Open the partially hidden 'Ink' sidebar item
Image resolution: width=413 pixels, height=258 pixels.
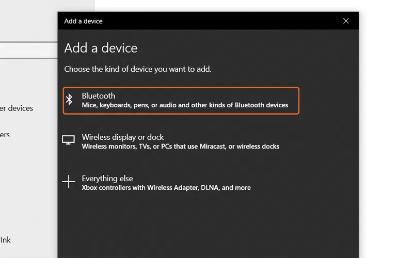point(6,240)
